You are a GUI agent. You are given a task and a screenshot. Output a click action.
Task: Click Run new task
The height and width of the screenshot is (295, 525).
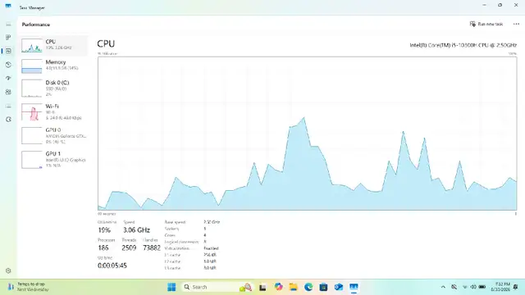(486, 24)
